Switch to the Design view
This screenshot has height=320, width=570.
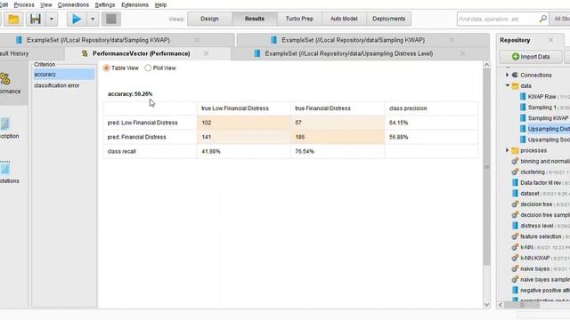[209, 19]
